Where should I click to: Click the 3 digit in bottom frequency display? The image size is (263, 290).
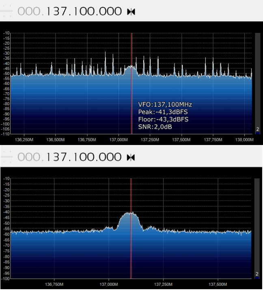tap(56, 157)
